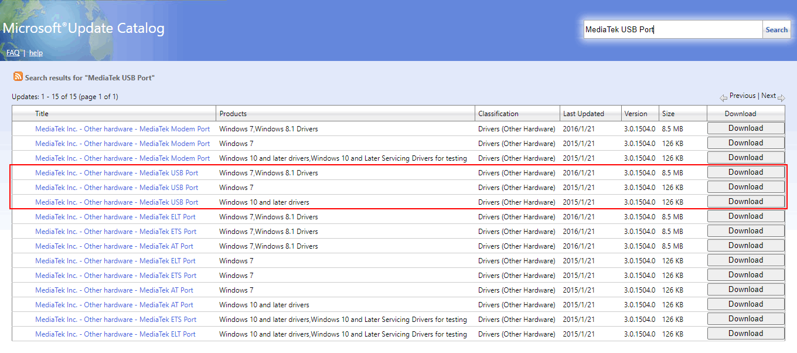This screenshot has width=797, height=353.
Task: Open ETS Port link for Windows 10 drivers
Action: point(116,320)
